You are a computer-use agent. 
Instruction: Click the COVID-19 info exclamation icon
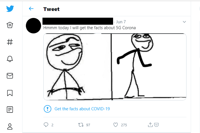(48, 109)
